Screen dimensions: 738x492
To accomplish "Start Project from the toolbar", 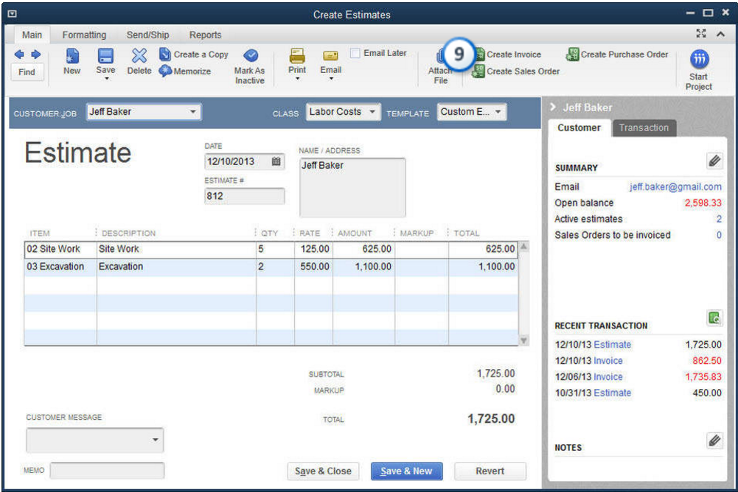I will [699, 70].
